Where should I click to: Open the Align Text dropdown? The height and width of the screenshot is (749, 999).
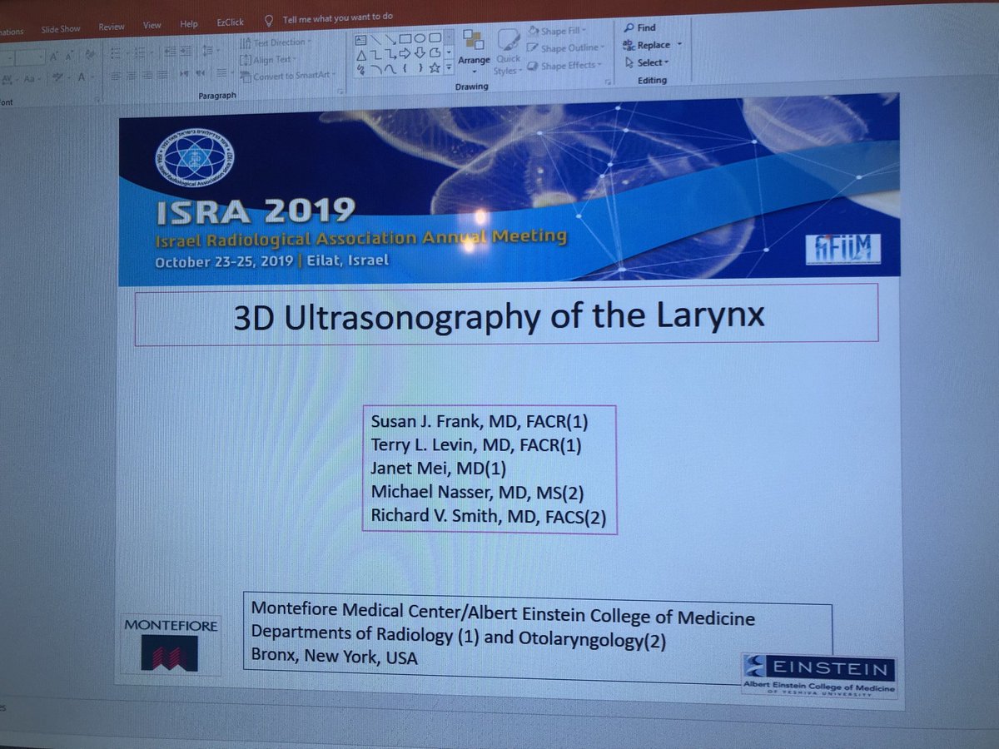point(268,60)
